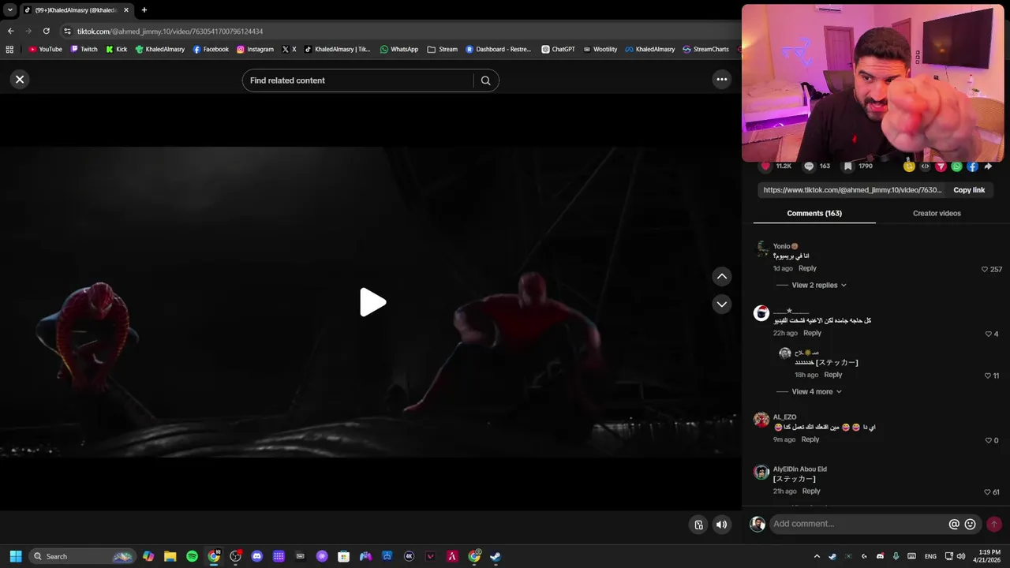The width and height of the screenshot is (1010, 568).
Task: Open the ChatGPT bookmark
Action: tap(558, 49)
